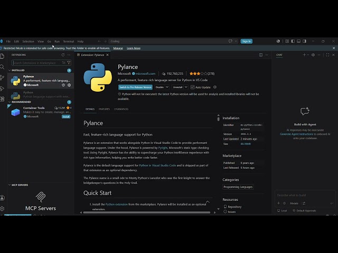This screenshot has width=338, height=253.
Task: Install the Container Tools extension
Action: coord(66,116)
